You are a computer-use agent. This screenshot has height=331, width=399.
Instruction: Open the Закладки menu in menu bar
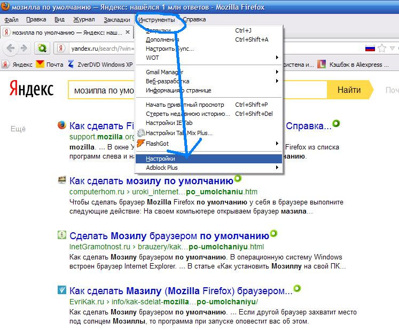click(116, 20)
